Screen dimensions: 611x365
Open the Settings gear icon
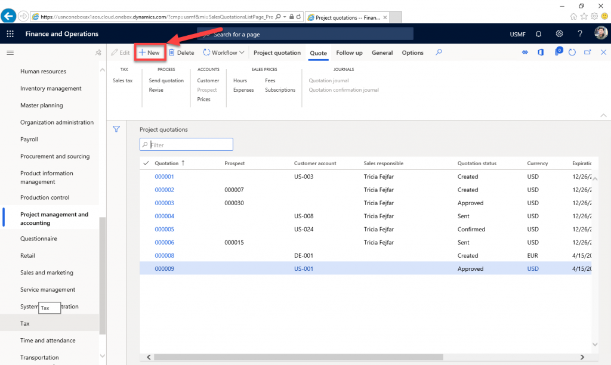click(x=559, y=34)
